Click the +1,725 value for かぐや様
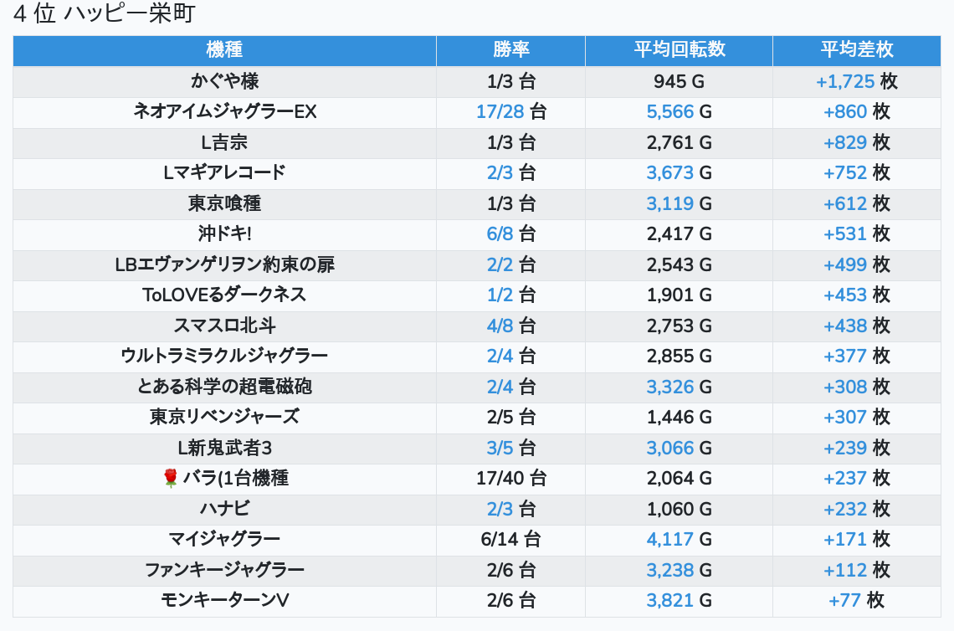The height and width of the screenshot is (631, 954). pos(845,81)
